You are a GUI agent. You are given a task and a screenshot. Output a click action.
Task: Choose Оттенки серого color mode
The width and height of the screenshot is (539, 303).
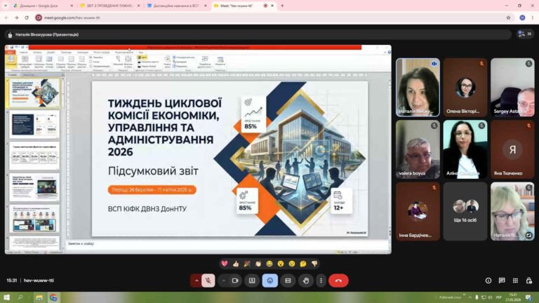point(148,62)
